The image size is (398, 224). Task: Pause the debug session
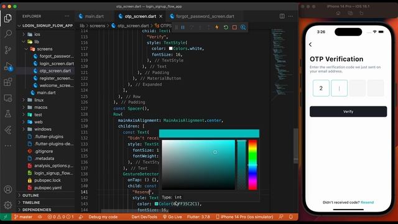183,27
